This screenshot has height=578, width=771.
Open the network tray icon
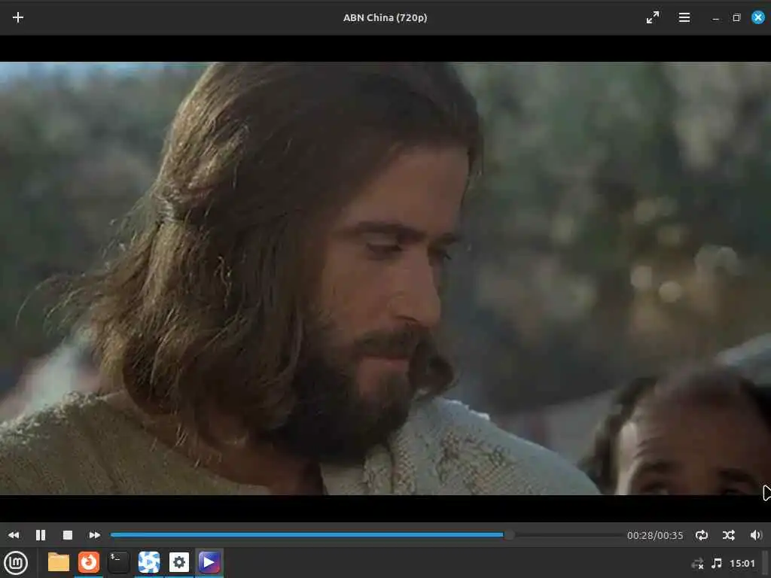click(x=697, y=563)
